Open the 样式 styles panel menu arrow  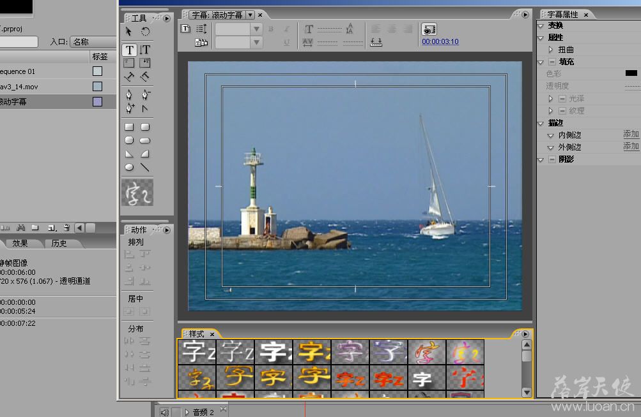click(525, 333)
